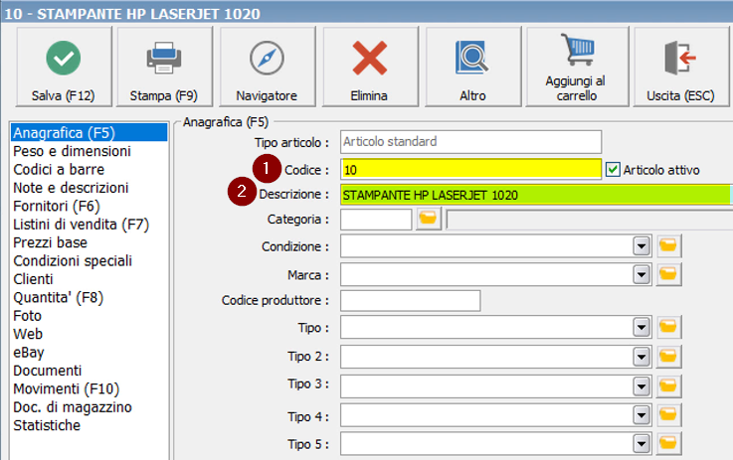Expand the Tipo 5 dropdown
The width and height of the screenshot is (733, 460).
(641, 444)
